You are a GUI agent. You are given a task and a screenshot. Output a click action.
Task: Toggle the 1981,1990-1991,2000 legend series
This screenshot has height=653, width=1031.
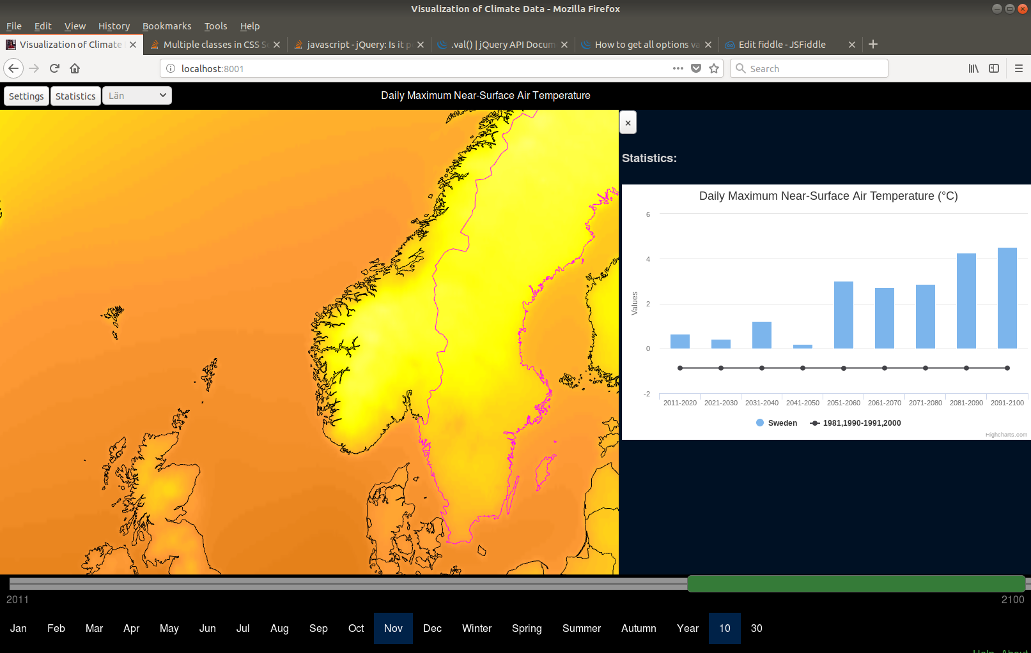(855, 423)
